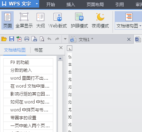142x132 pixels.
Task: Go to heading word 里面打不出…
Action: (28, 78)
